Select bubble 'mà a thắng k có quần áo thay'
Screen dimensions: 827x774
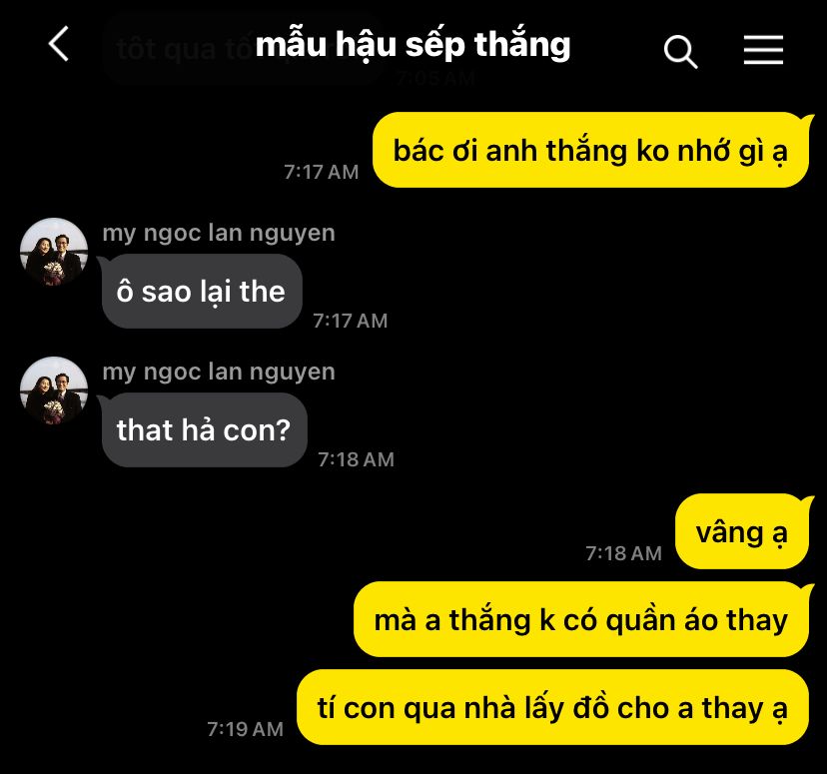[581, 619]
